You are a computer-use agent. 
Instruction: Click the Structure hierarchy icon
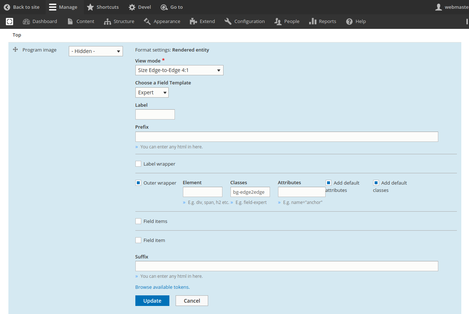107,22
